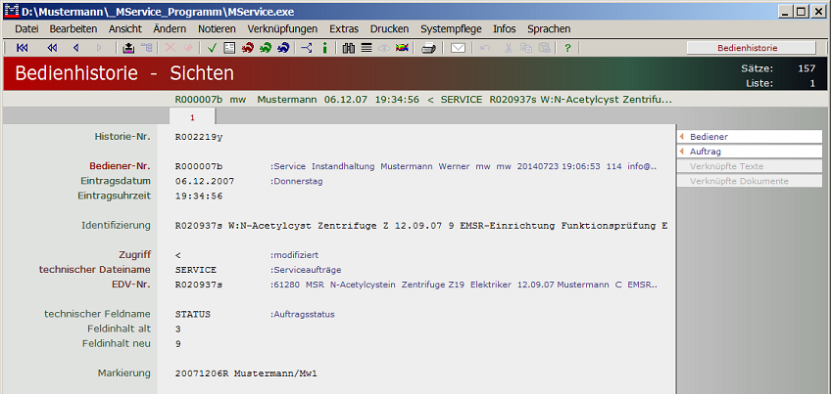Open the Bediener link in side panel
The image size is (831, 394).
pos(750,137)
